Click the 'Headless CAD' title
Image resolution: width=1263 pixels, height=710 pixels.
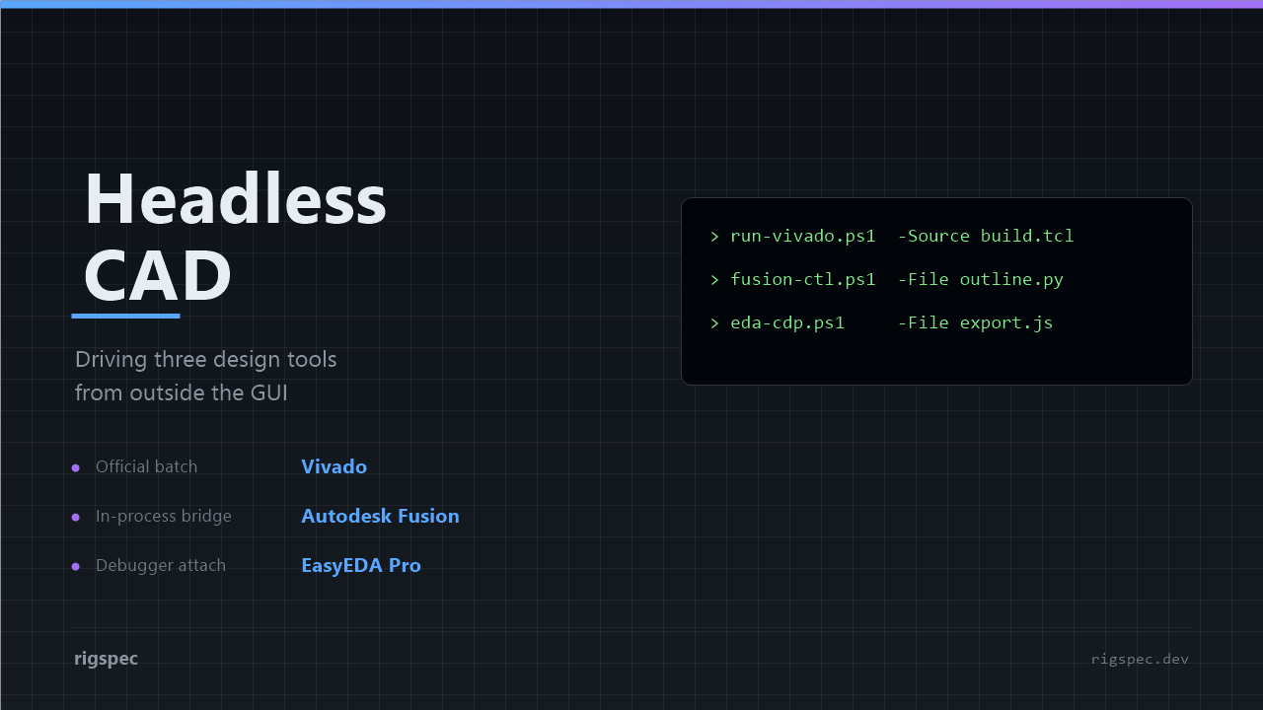point(235,237)
